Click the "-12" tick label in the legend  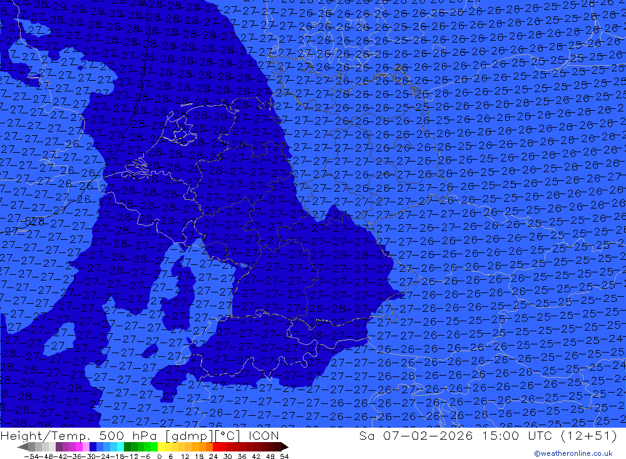pos(132,456)
